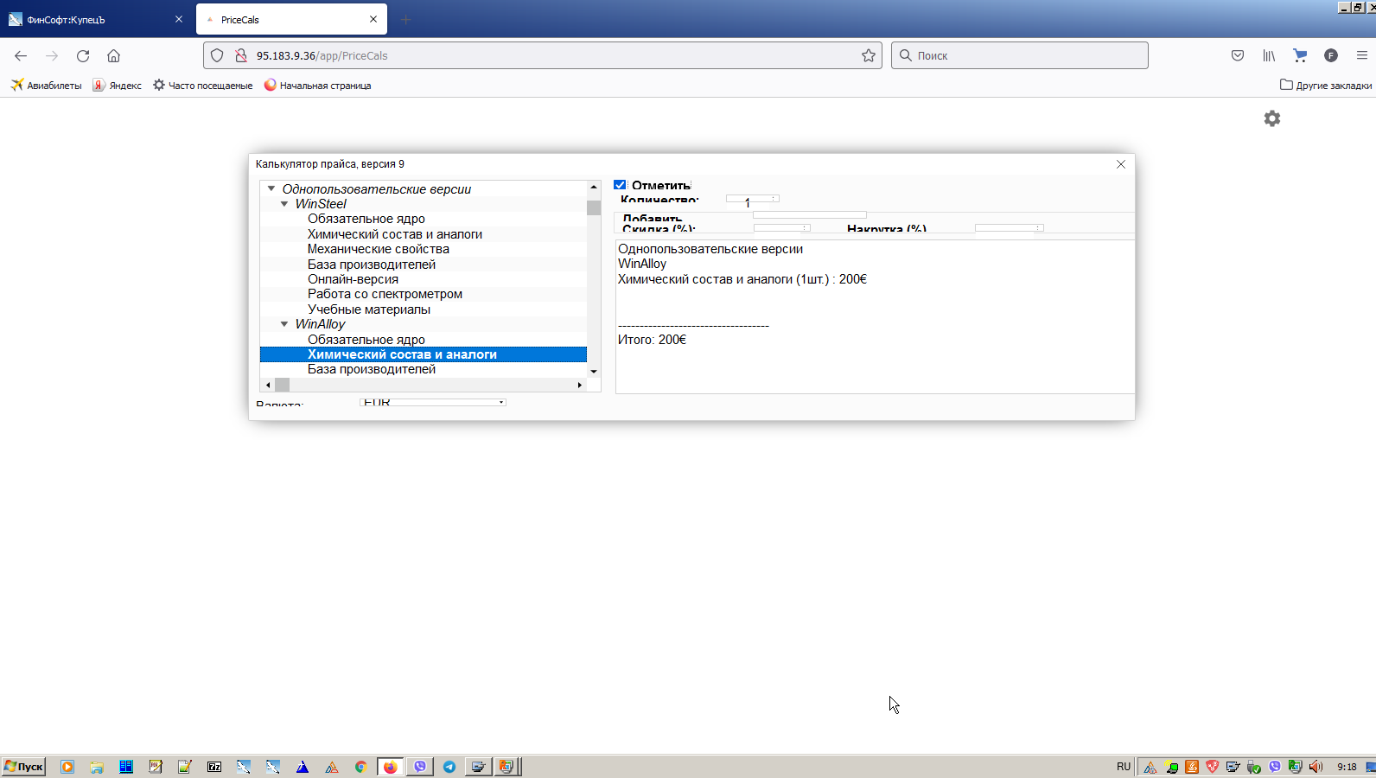Collapse the WinSteel tree branch

tap(284, 204)
